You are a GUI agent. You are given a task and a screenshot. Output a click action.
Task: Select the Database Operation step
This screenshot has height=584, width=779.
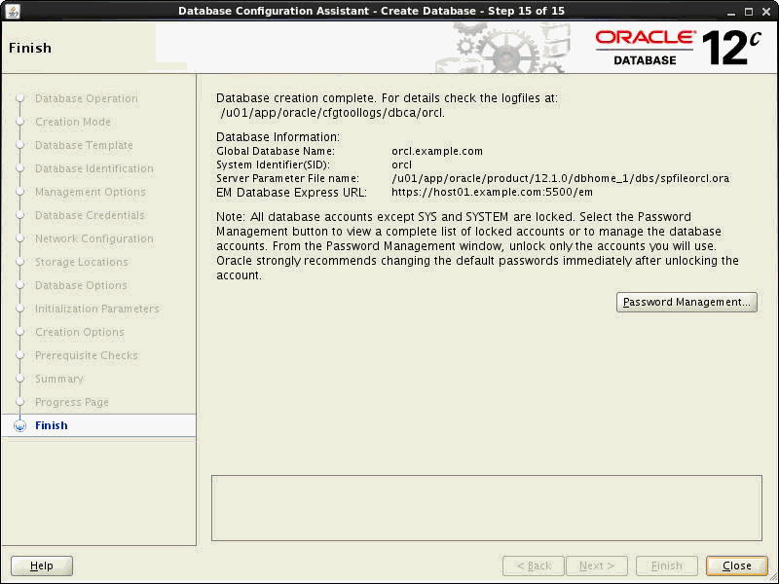point(86,98)
